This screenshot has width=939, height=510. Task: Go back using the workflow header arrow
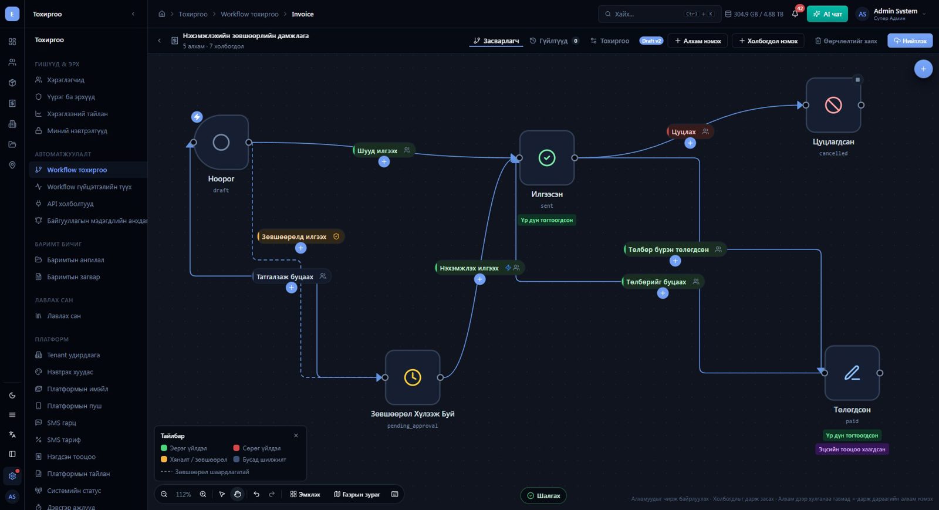click(x=159, y=40)
